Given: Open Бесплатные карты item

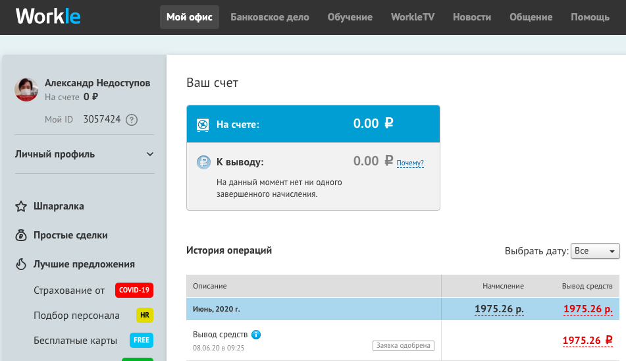Looking at the screenshot, I should 75,341.
